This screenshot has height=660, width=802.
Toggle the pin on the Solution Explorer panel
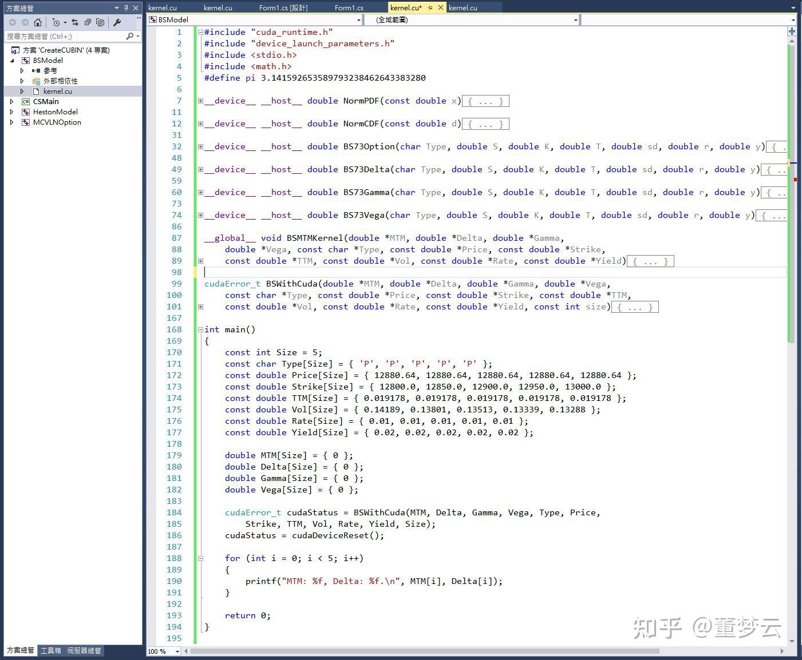[126, 8]
